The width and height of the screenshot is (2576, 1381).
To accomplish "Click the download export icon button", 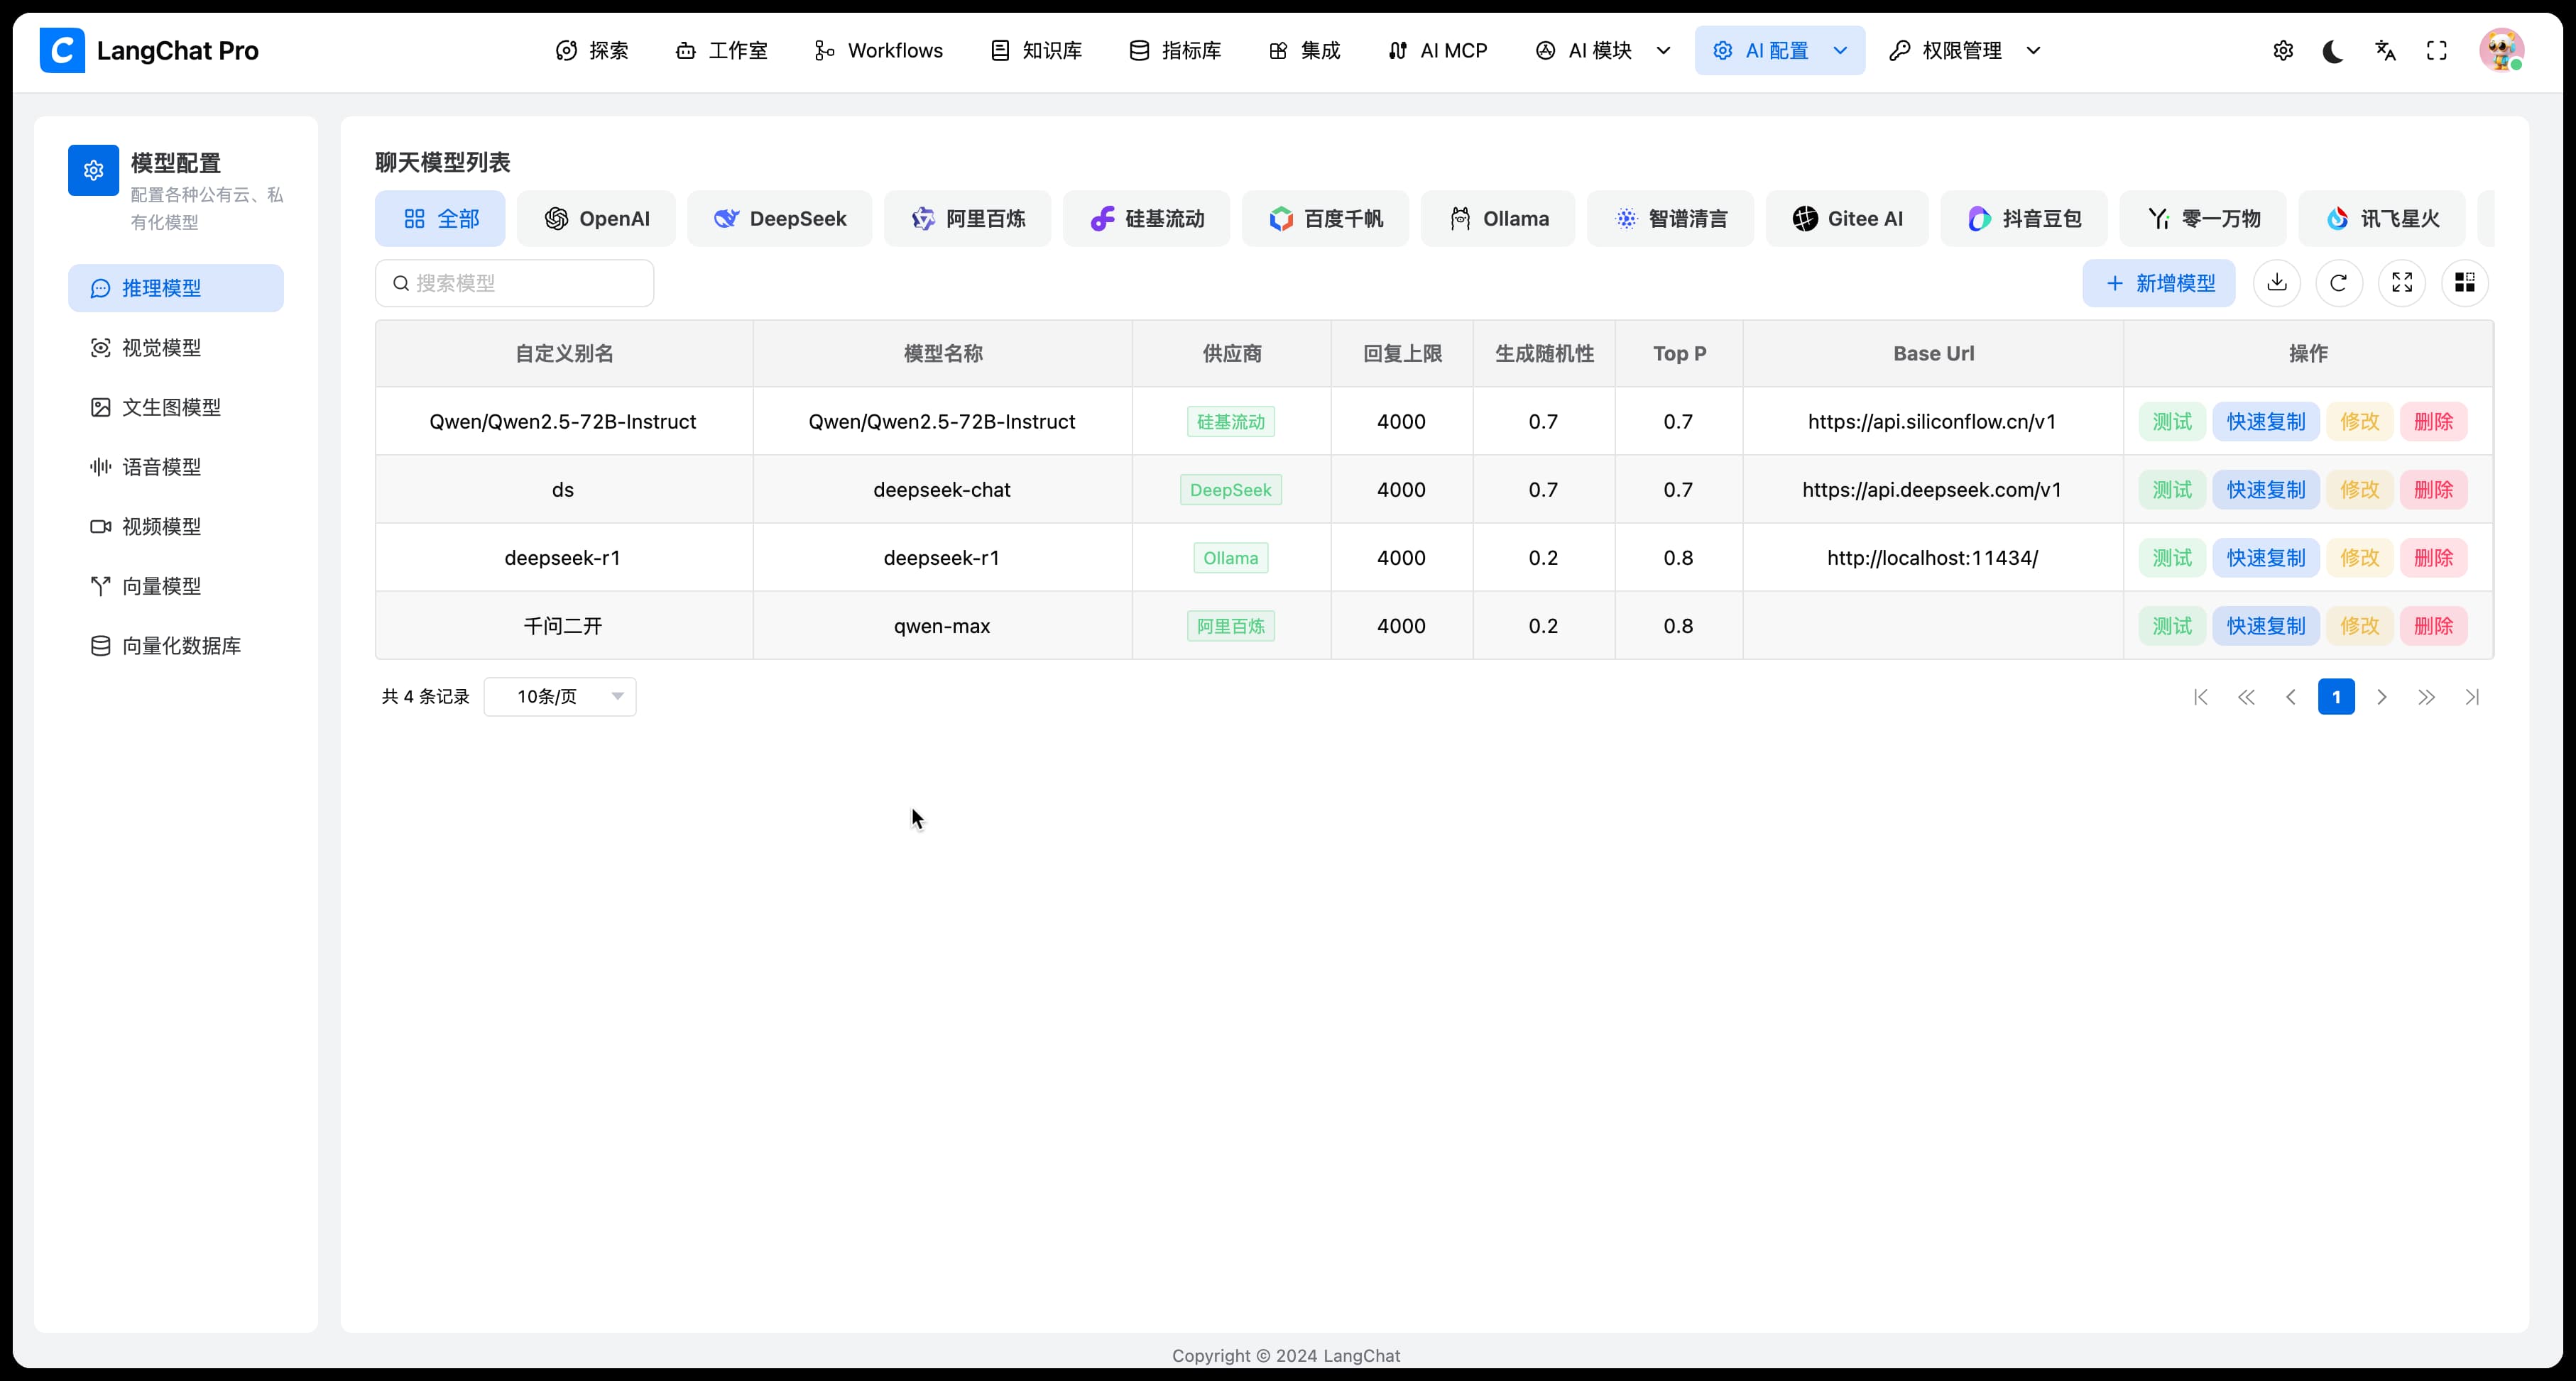I will pyautogui.click(x=2277, y=282).
